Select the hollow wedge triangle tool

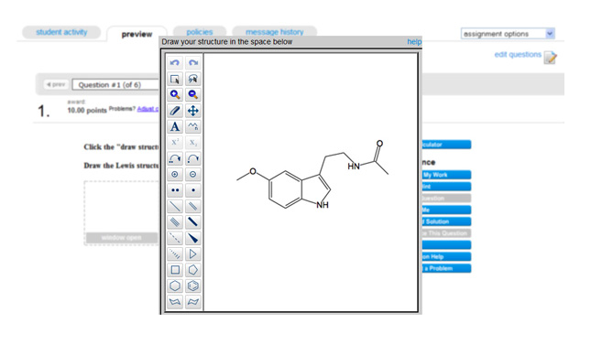point(192,254)
